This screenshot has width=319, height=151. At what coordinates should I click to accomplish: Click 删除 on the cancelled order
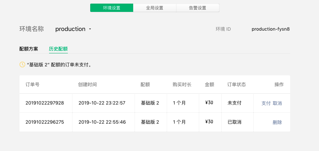click(x=277, y=122)
